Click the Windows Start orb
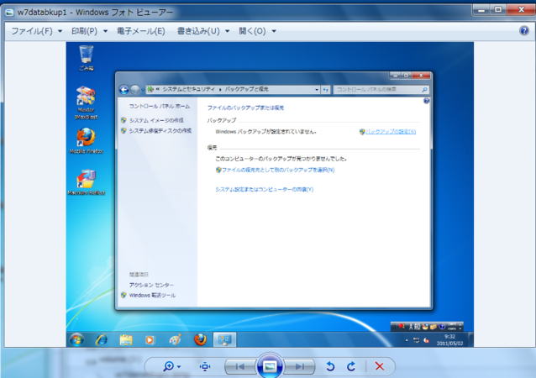 point(77,340)
